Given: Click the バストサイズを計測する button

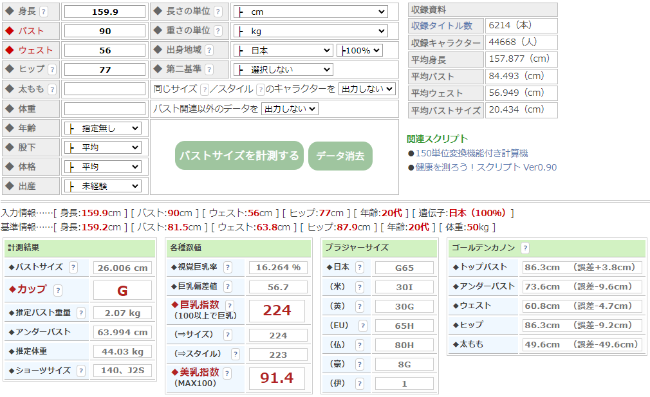Looking at the screenshot, I should click(x=239, y=156).
